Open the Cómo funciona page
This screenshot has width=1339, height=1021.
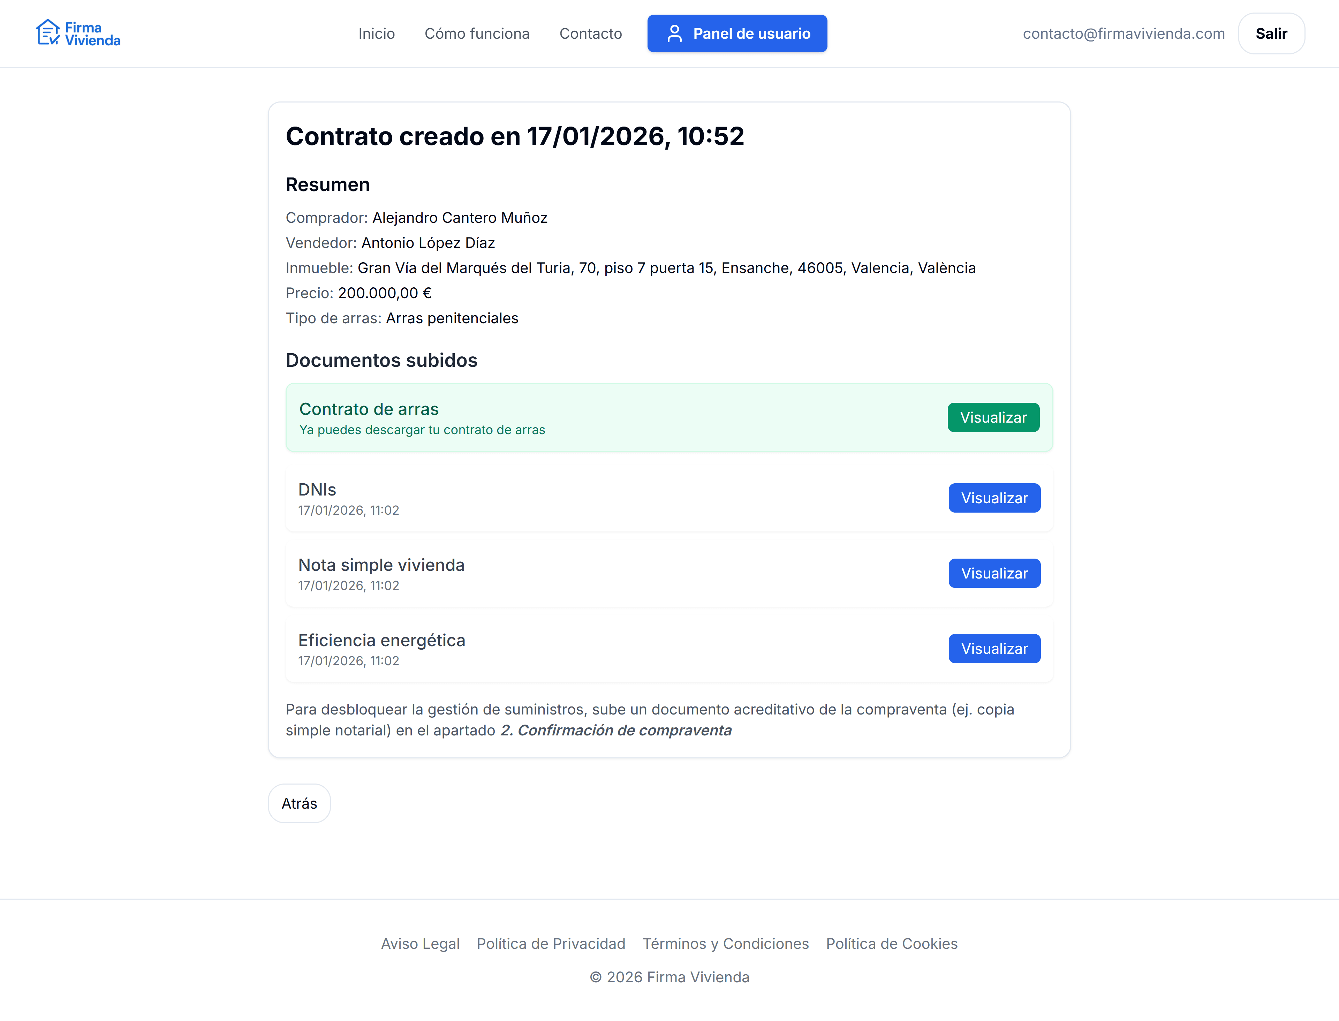477,33
